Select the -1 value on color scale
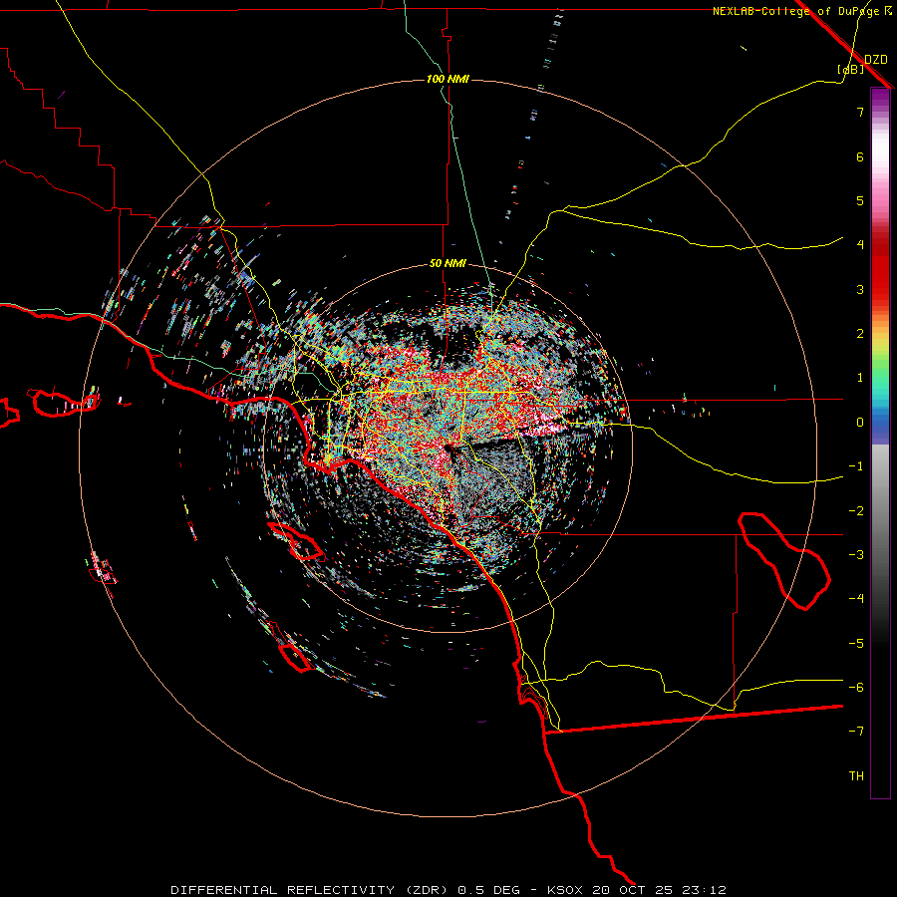Screen dimensions: 897x897 (856, 466)
